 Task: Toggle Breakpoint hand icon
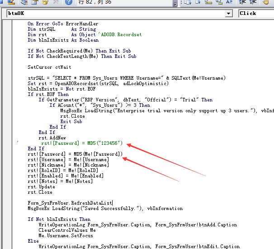tap(266, 2)
